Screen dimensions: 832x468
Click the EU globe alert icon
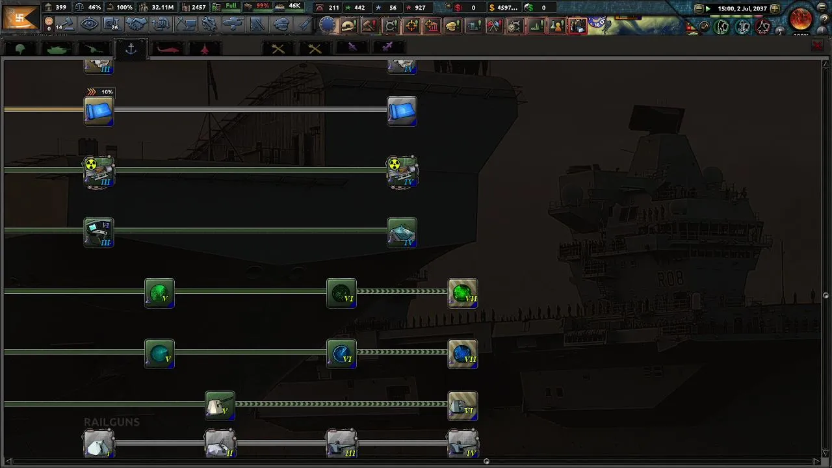tap(328, 25)
